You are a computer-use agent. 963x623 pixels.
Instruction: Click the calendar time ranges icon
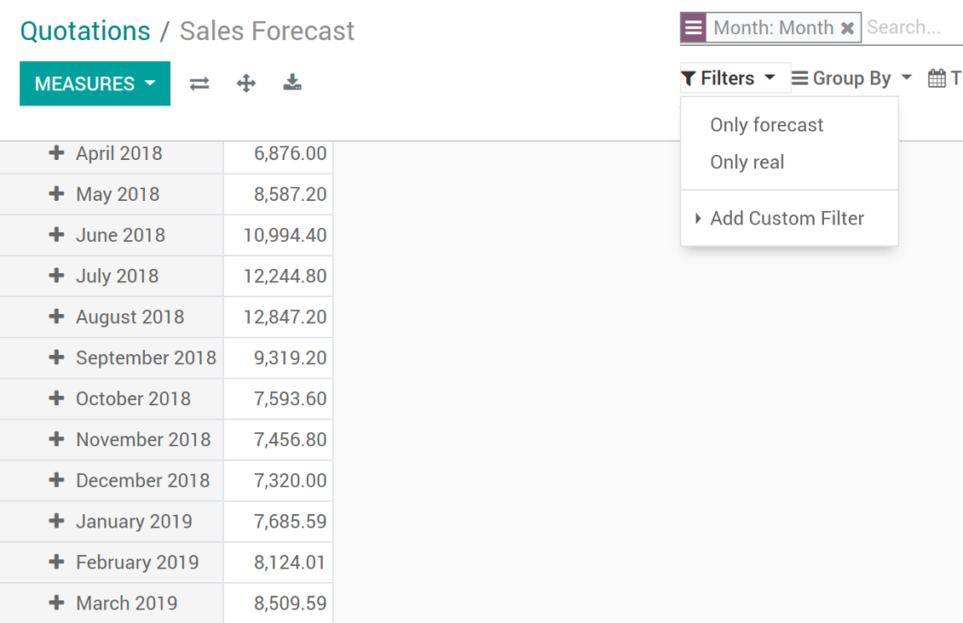(937, 78)
